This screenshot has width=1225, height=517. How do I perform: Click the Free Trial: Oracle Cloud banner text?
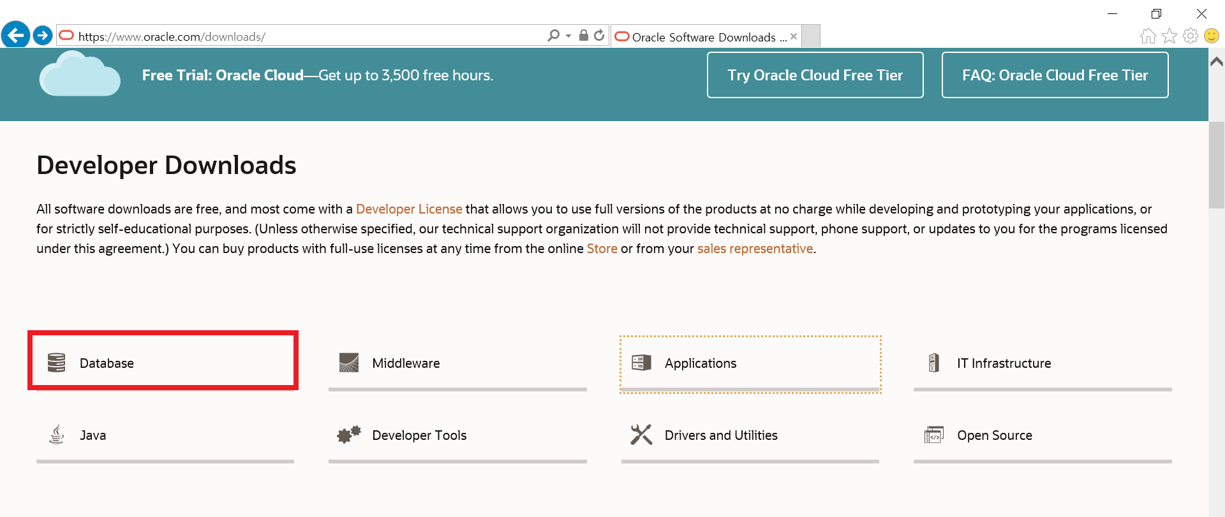[x=318, y=75]
